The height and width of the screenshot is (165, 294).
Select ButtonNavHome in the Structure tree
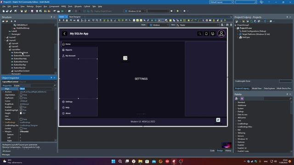[x=21, y=62]
